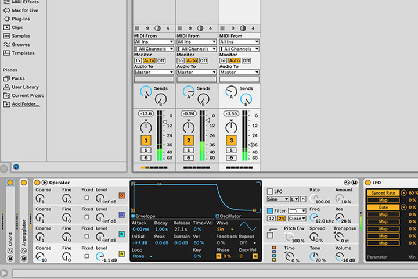Enable the Operator LFO checkbox
This screenshot has height=279, width=418.
point(270,191)
